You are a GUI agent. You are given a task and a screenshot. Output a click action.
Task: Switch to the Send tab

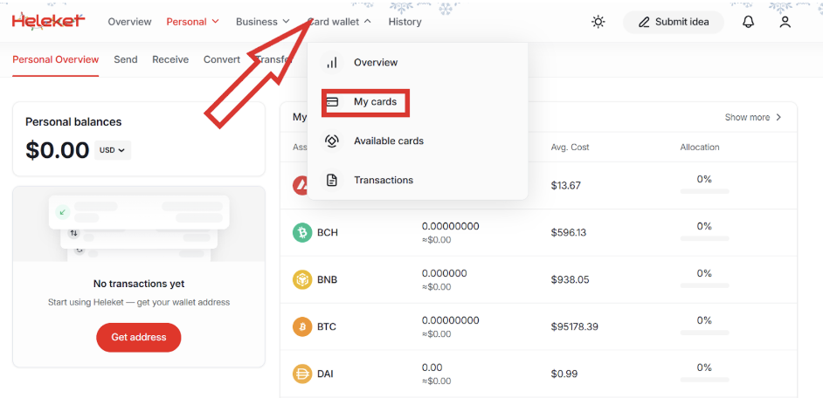[x=126, y=59]
